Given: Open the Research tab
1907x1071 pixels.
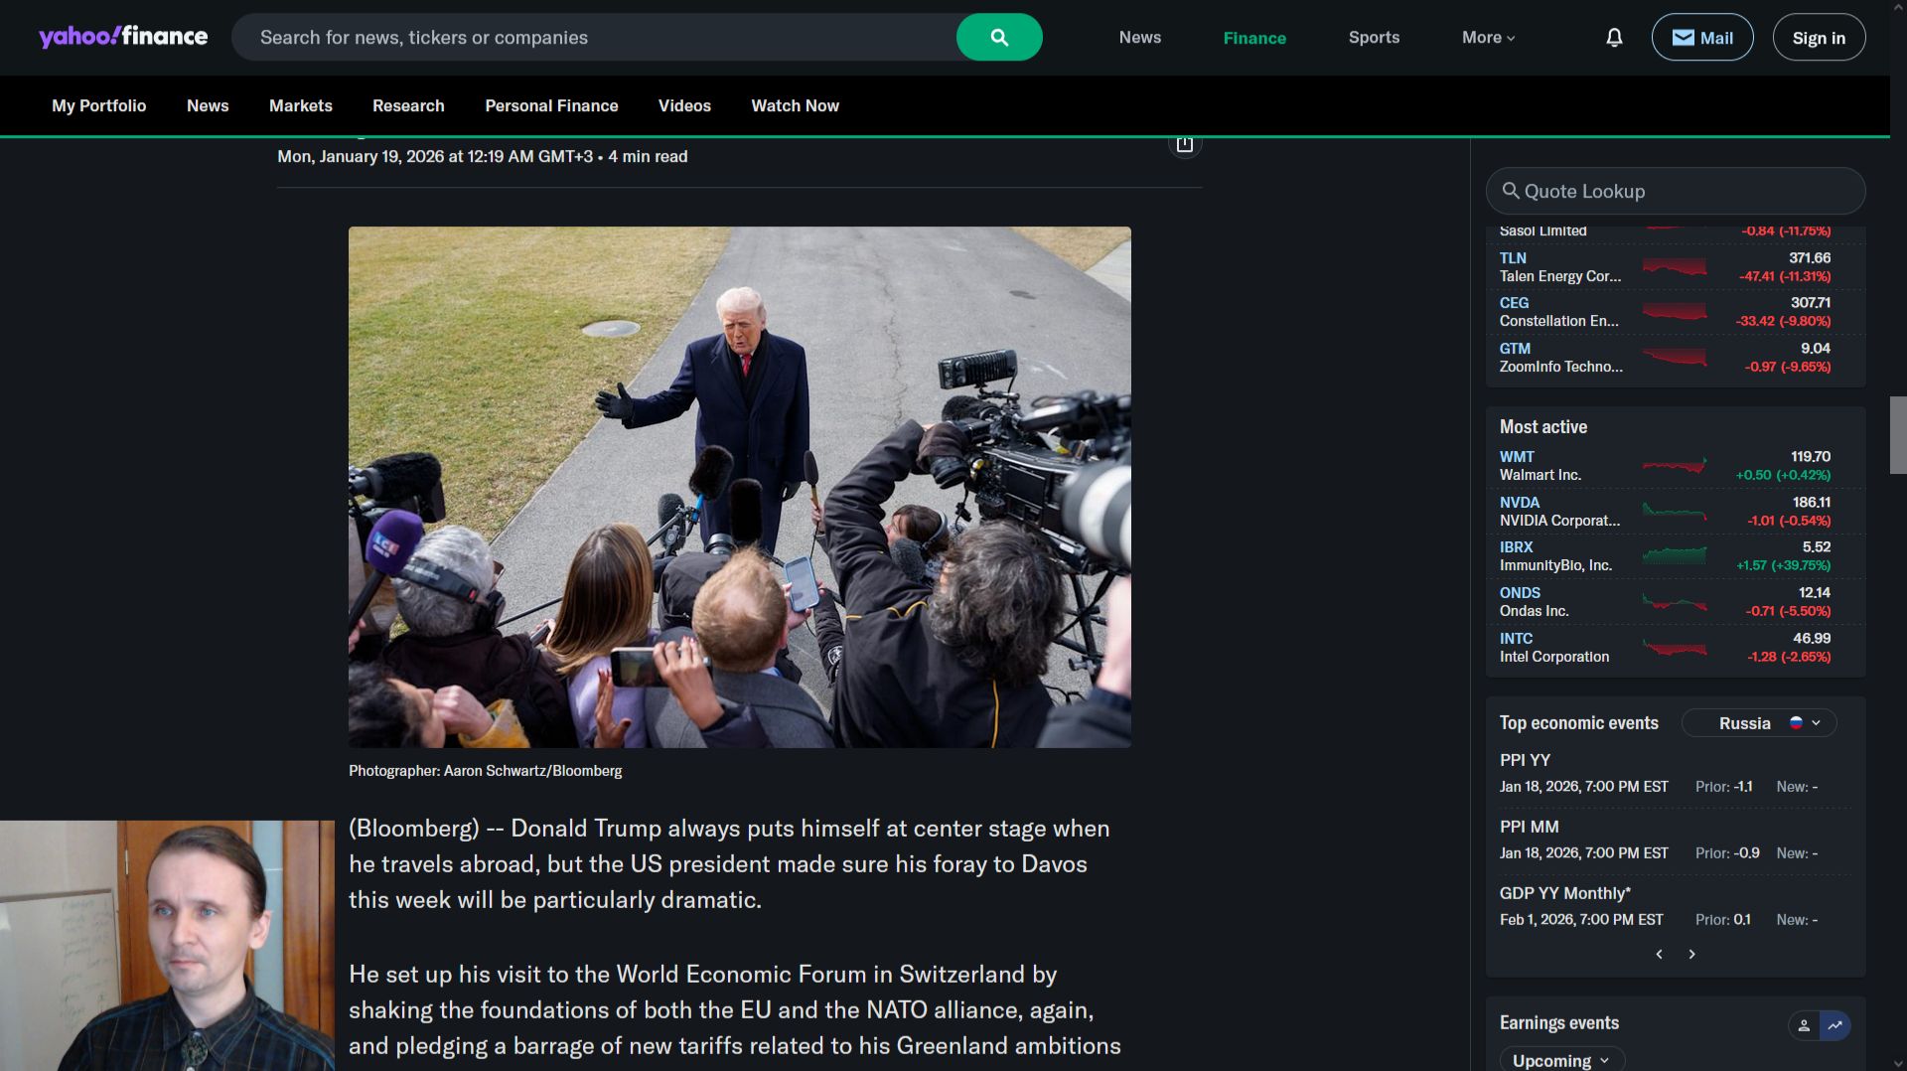Looking at the screenshot, I should tap(408, 105).
